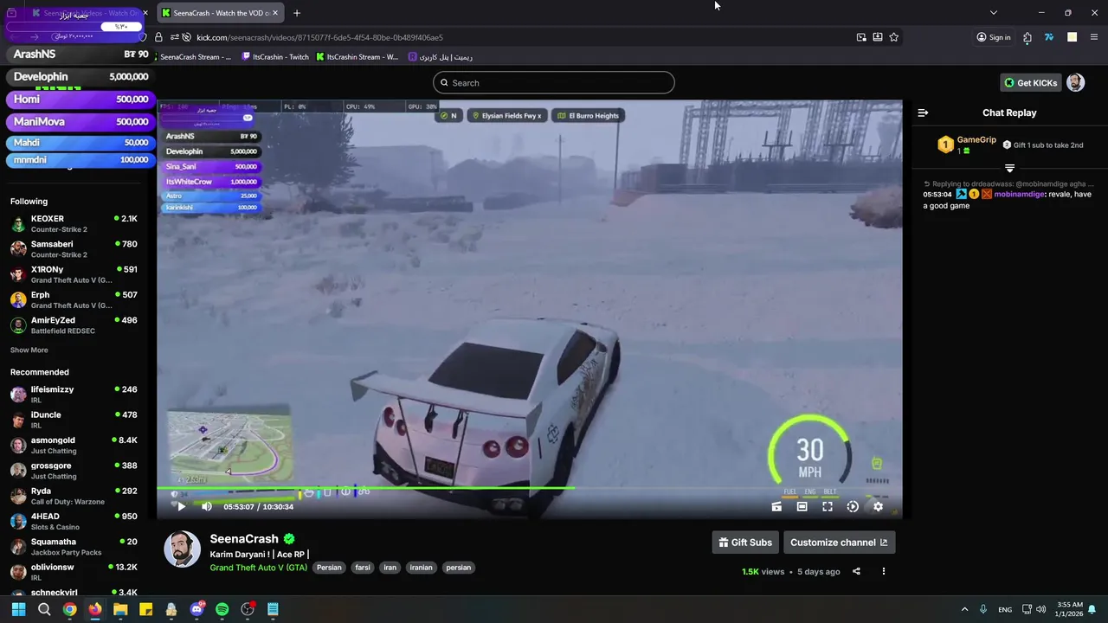The width and height of the screenshot is (1108, 623).
Task: Open Windows Start menu
Action: (18, 609)
